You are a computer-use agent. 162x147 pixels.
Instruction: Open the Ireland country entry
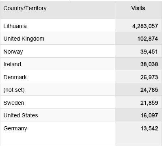click(12, 64)
